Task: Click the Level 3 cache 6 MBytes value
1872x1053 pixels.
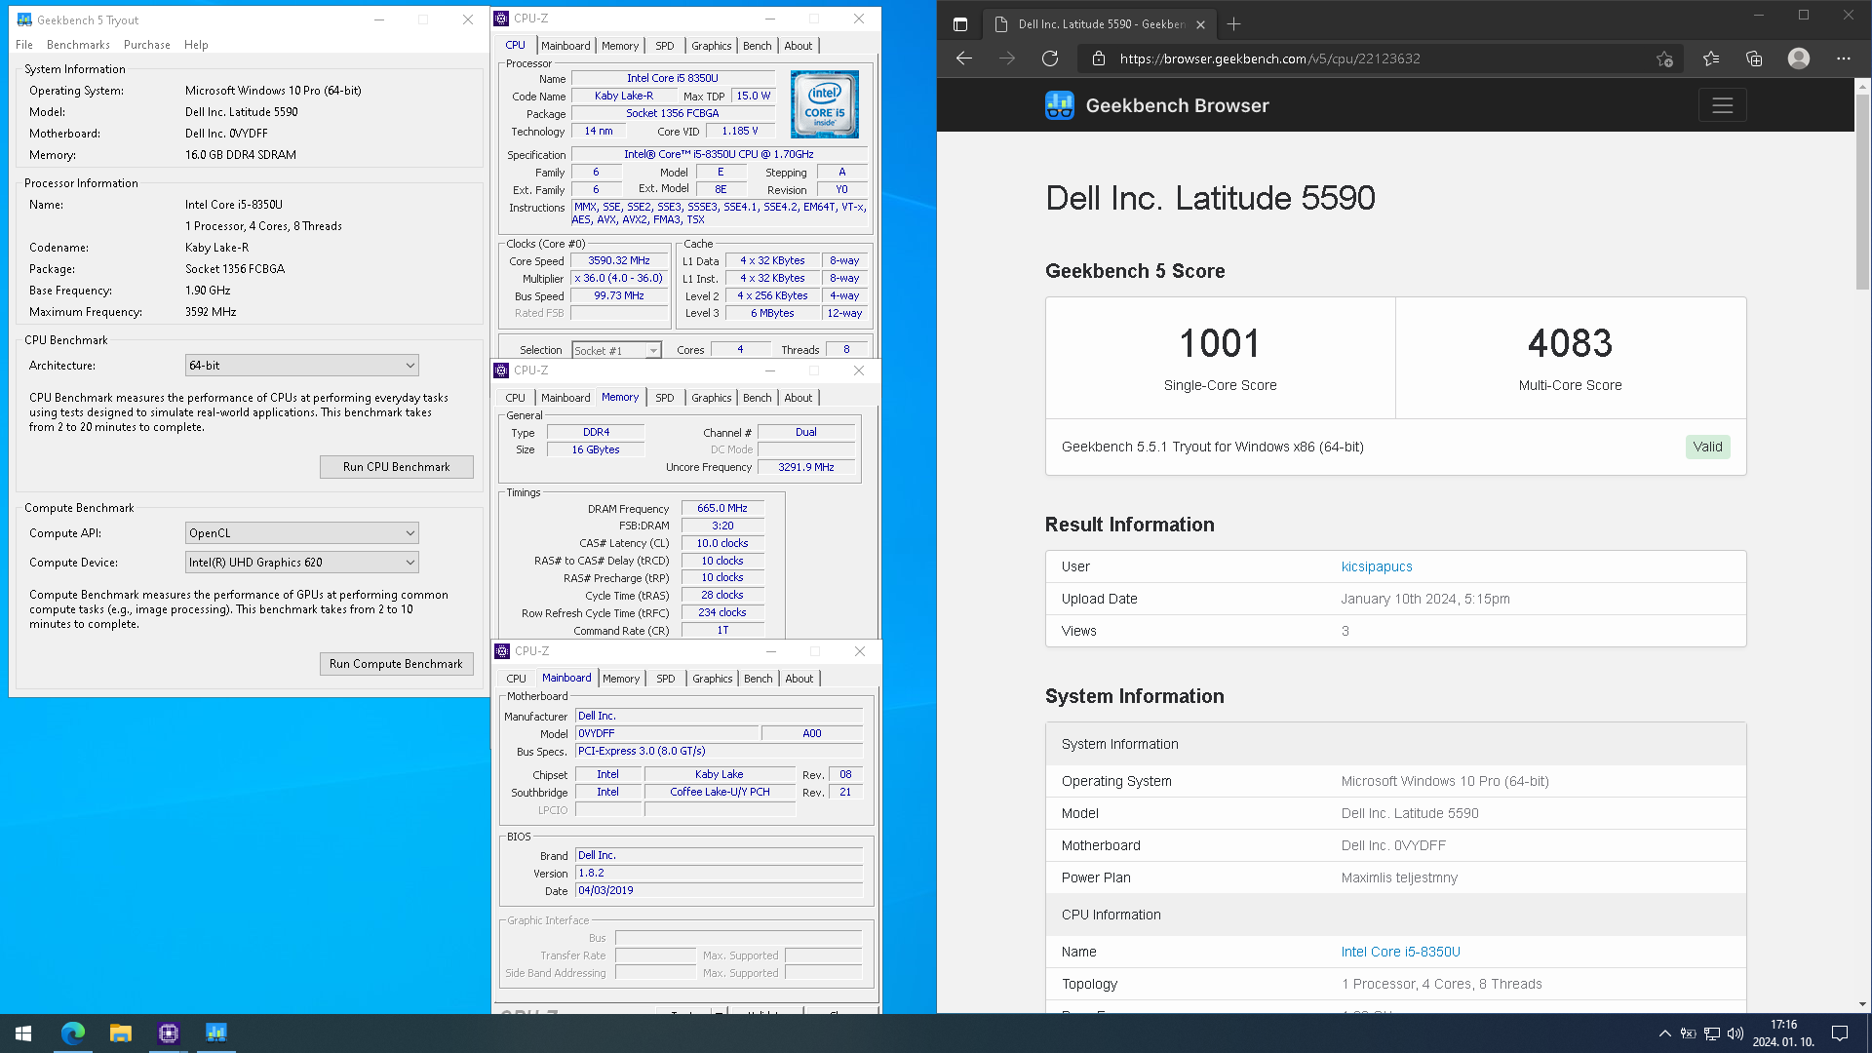Action: coord(773,314)
